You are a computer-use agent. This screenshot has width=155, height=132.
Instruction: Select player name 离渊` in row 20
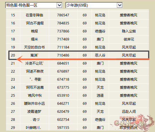(x=34, y=55)
